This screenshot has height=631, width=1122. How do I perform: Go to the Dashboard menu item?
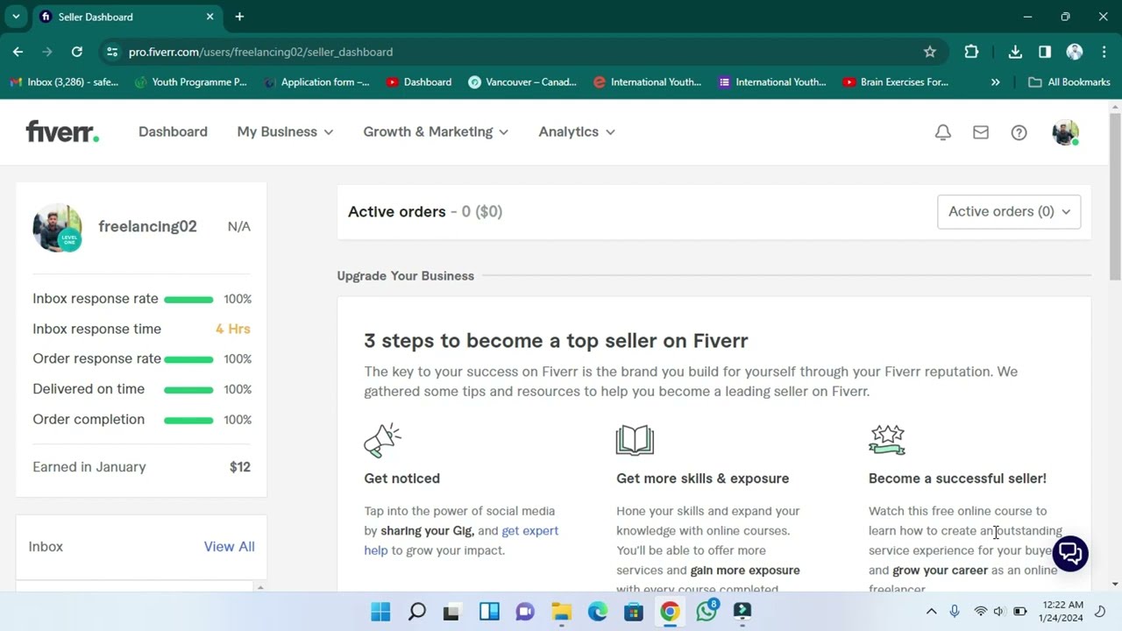173,131
